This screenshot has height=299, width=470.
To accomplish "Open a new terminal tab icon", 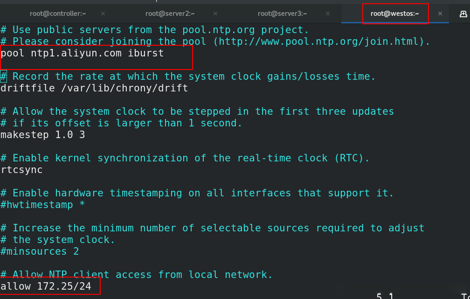I will tap(463, 14).
